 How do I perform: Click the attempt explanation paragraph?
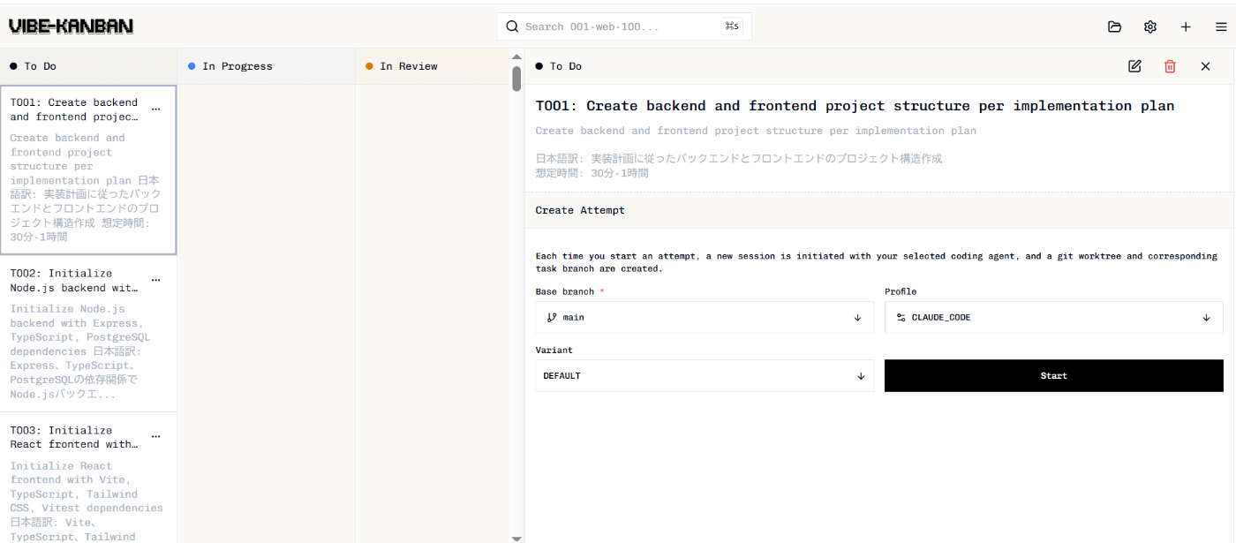click(876, 262)
